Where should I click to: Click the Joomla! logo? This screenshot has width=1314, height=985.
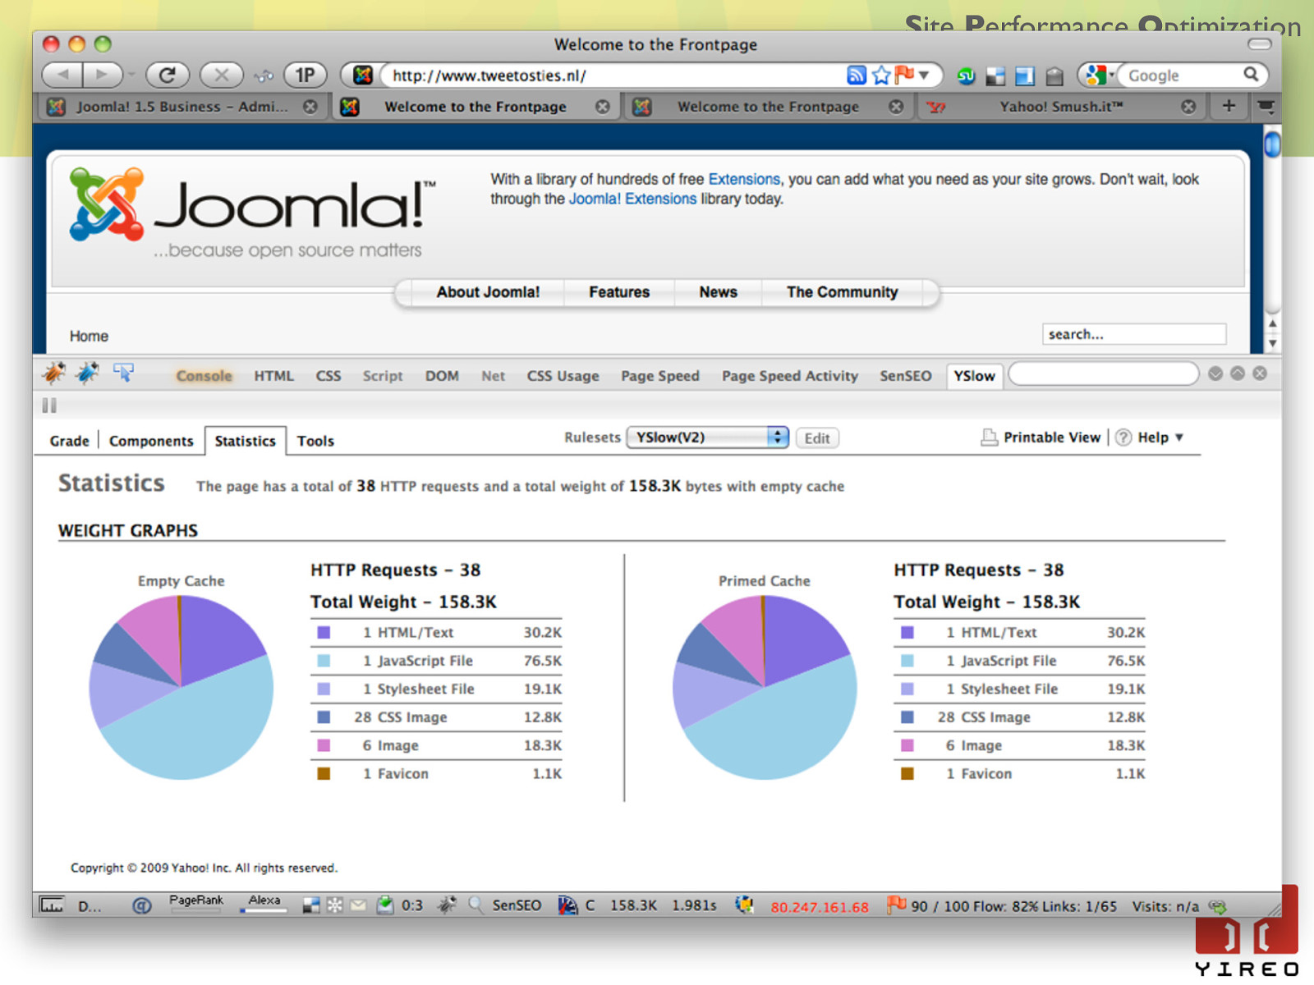pyautogui.click(x=253, y=213)
